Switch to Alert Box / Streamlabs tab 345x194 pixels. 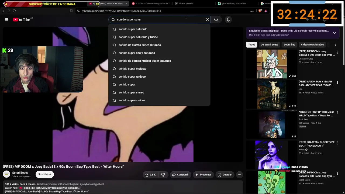(x=234, y=4)
